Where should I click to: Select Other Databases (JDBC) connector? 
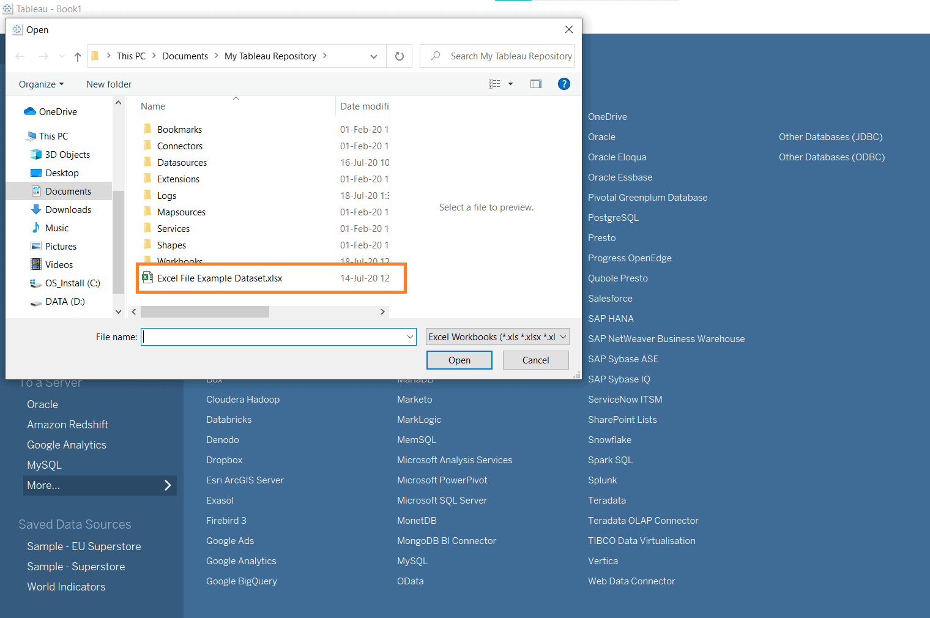point(830,136)
